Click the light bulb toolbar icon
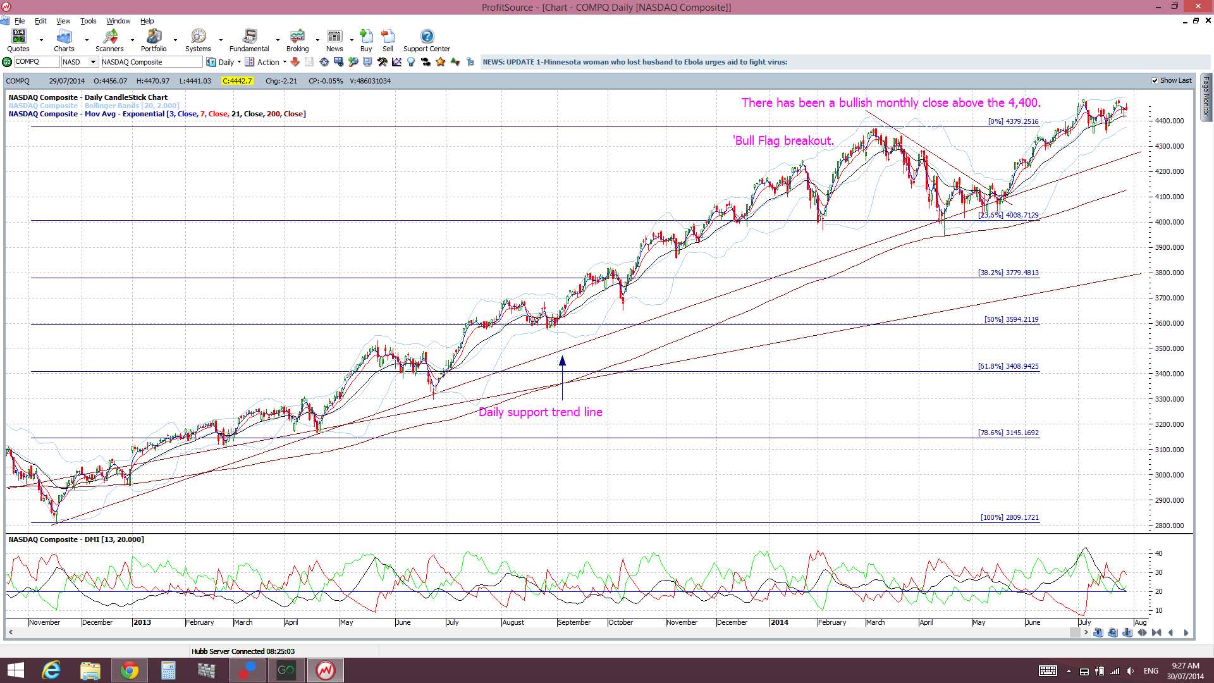 [x=411, y=62]
